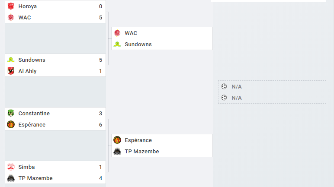Open the WAC vs Sundowns semi-final match
The image size is (334, 187).
click(x=162, y=38)
